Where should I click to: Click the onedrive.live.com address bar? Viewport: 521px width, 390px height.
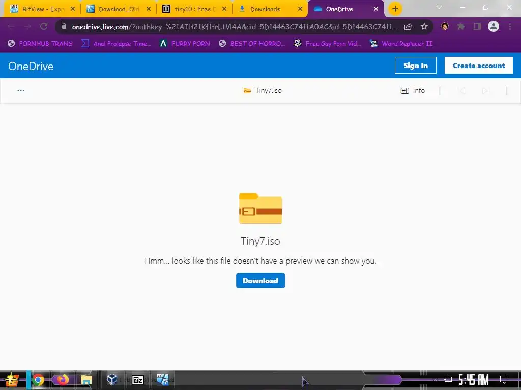tap(234, 27)
